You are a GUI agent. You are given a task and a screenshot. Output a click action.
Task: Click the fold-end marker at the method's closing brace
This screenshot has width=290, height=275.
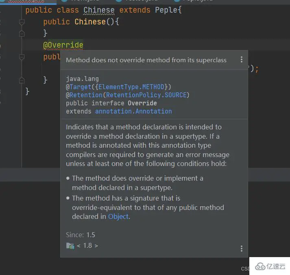click(22, 80)
